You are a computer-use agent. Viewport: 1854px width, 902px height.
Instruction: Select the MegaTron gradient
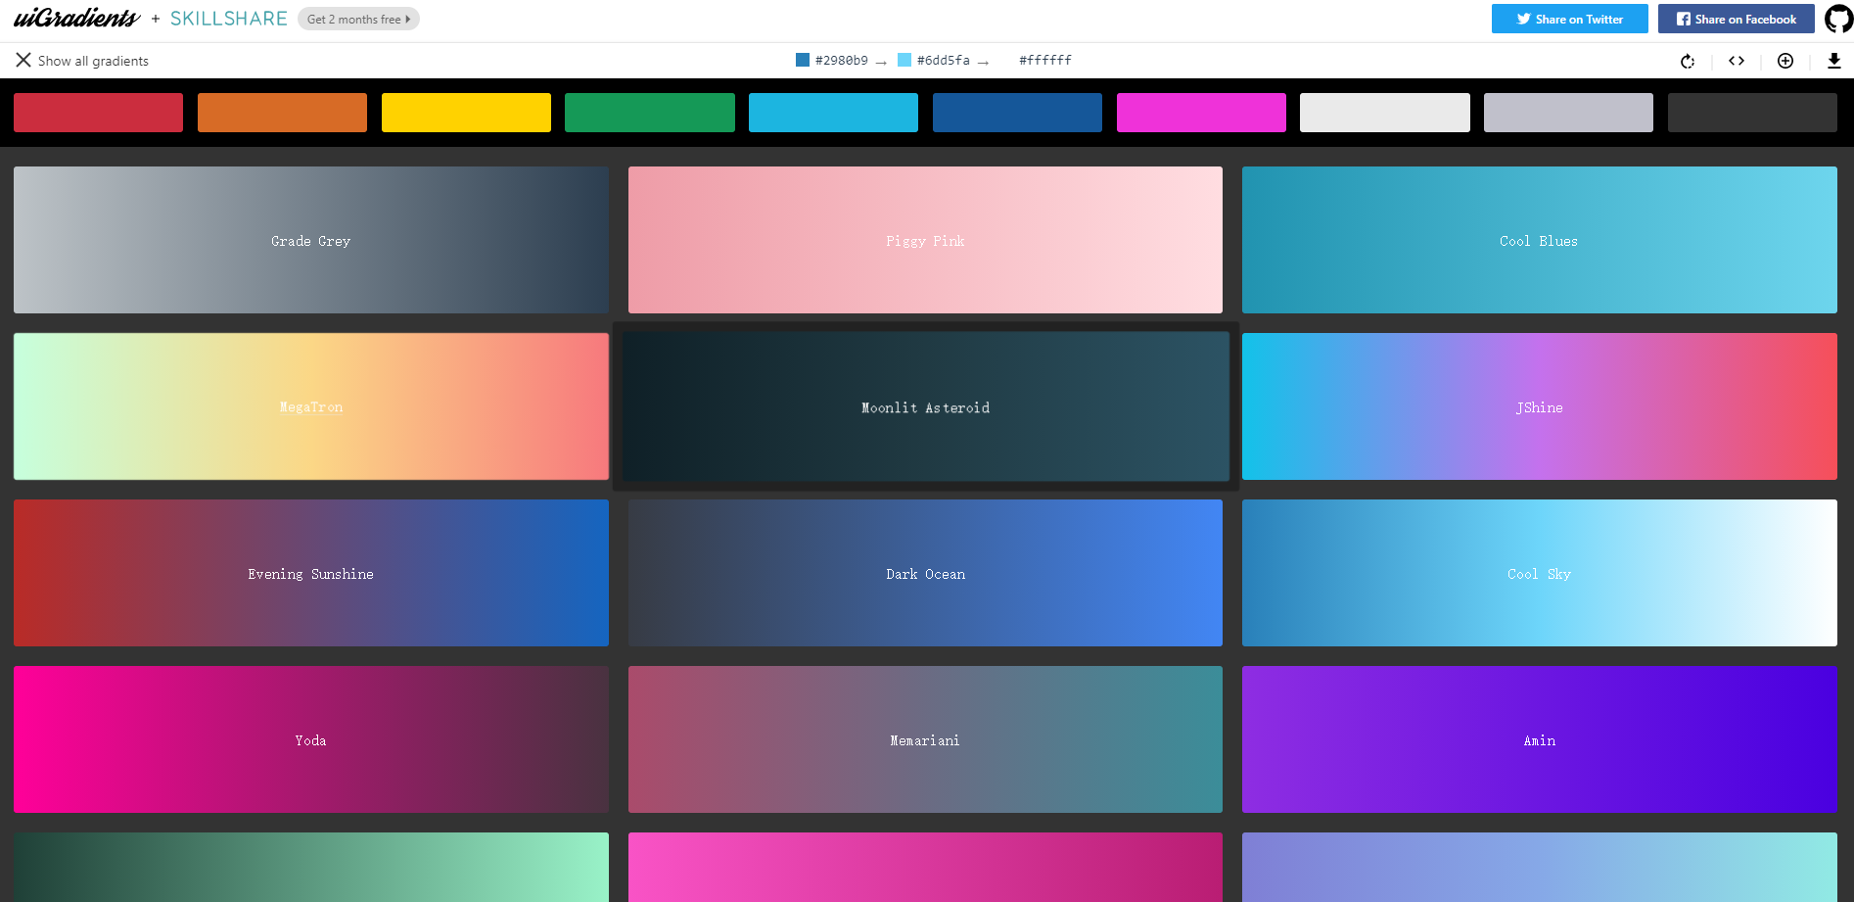tap(311, 406)
